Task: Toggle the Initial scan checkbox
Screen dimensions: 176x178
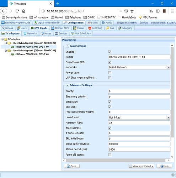Action: (110, 102)
